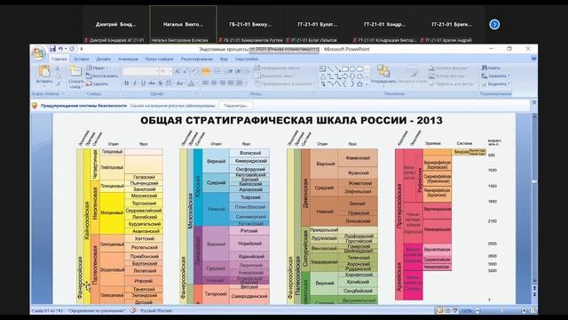Click the numbered list icon
The width and height of the screenshot is (568, 320).
tap(217, 71)
